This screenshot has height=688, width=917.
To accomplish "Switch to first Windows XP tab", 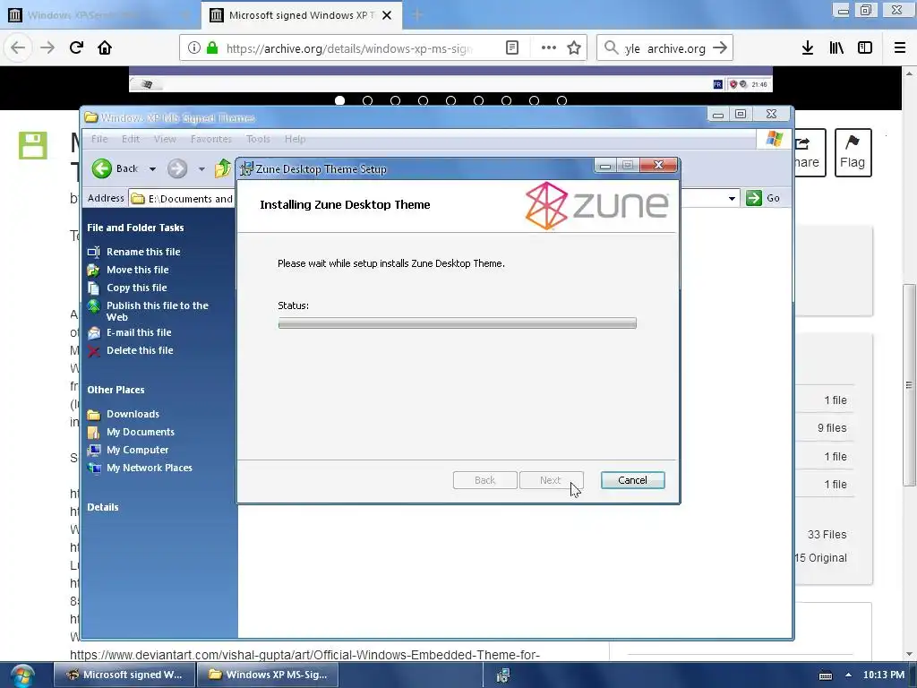I will (99, 15).
